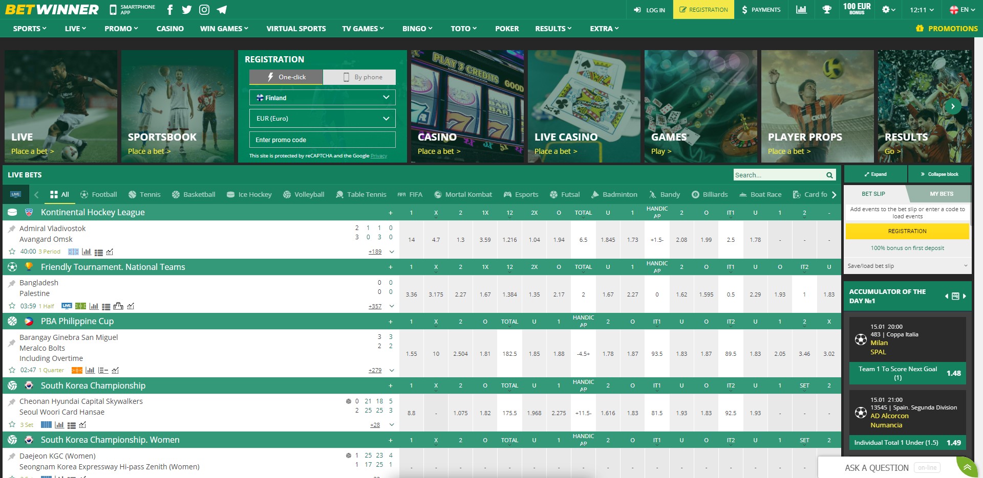Select One-click registration mode
Screen dimensions: 983x478
point(286,77)
